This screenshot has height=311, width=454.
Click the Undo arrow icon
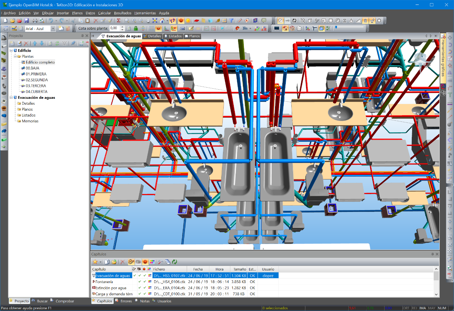coord(51,21)
